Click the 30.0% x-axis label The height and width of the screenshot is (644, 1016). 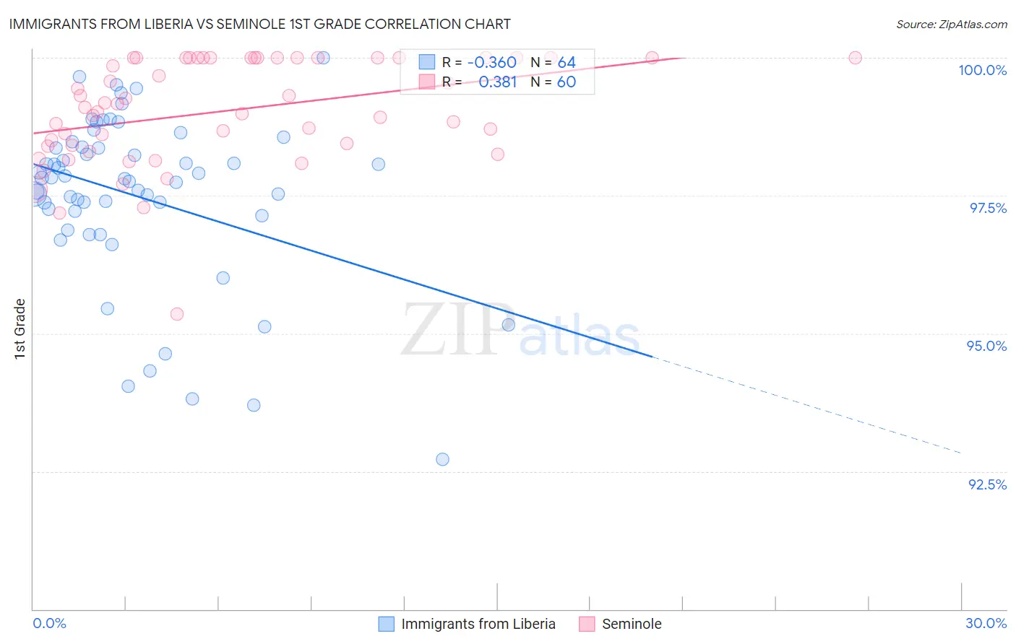click(x=986, y=623)
